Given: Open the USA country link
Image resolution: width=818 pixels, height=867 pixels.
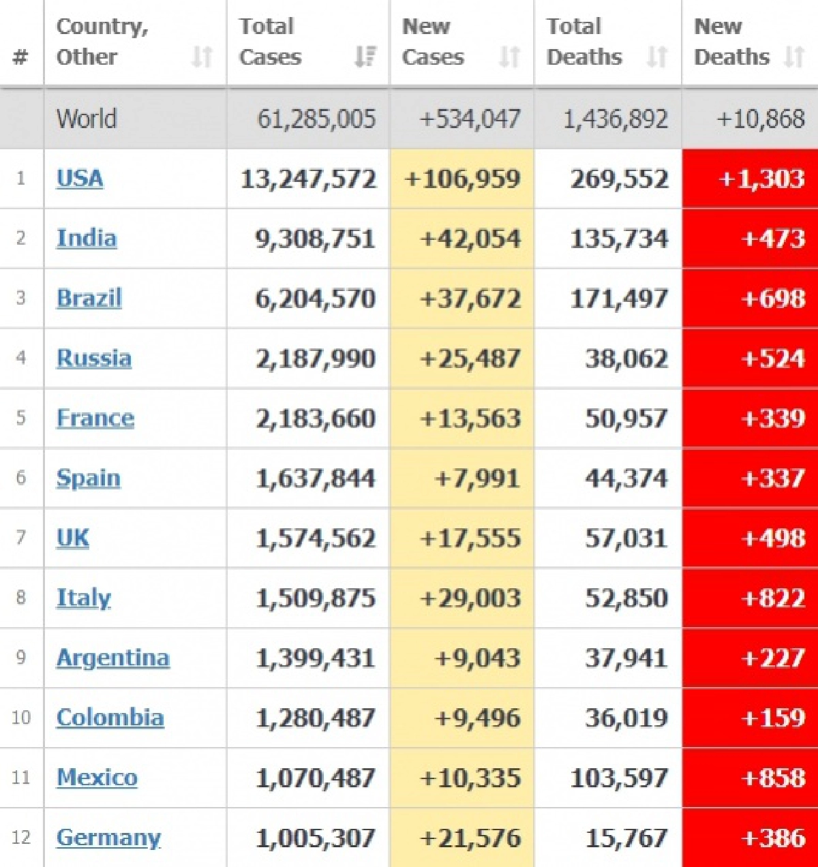Looking at the screenshot, I should [x=80, y=179].
